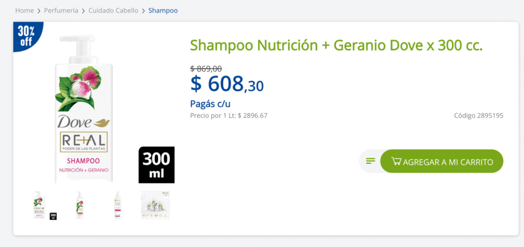Click the green product title Shampoo Nutrición + Geranio
Image resolution: width=524 pixels, height=247 pixels.
(x=336, y=46)
